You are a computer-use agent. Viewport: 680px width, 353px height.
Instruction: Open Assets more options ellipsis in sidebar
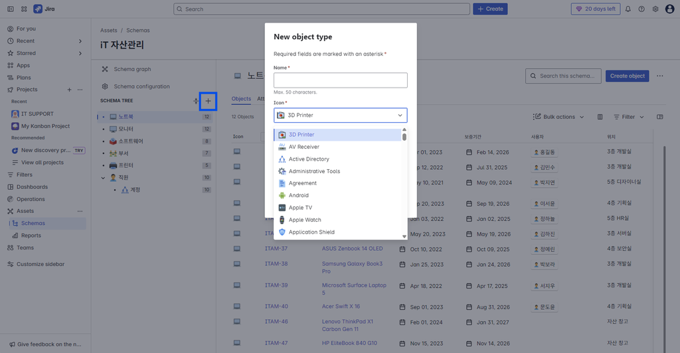[x=80, y=211]
